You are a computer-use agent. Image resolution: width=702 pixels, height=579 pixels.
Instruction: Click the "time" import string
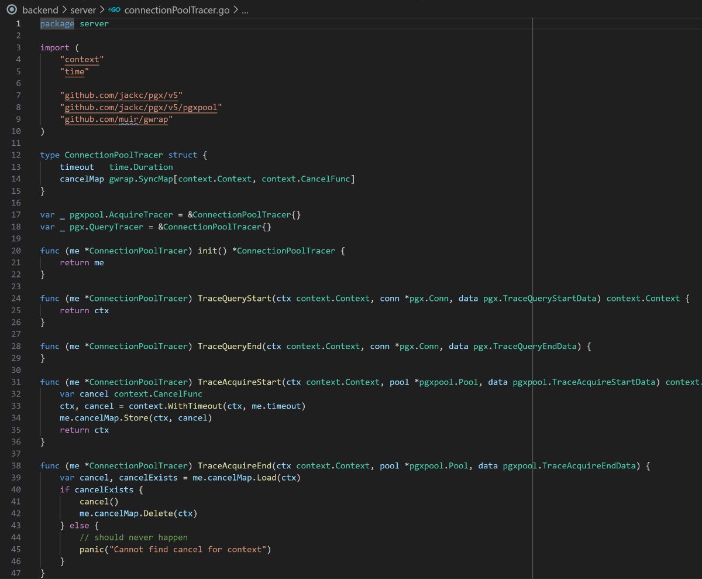[74, 71]
